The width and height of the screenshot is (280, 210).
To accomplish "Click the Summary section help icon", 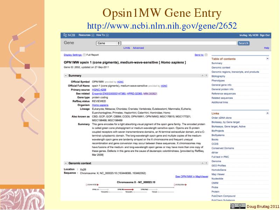I will click(x=206, y=76).
